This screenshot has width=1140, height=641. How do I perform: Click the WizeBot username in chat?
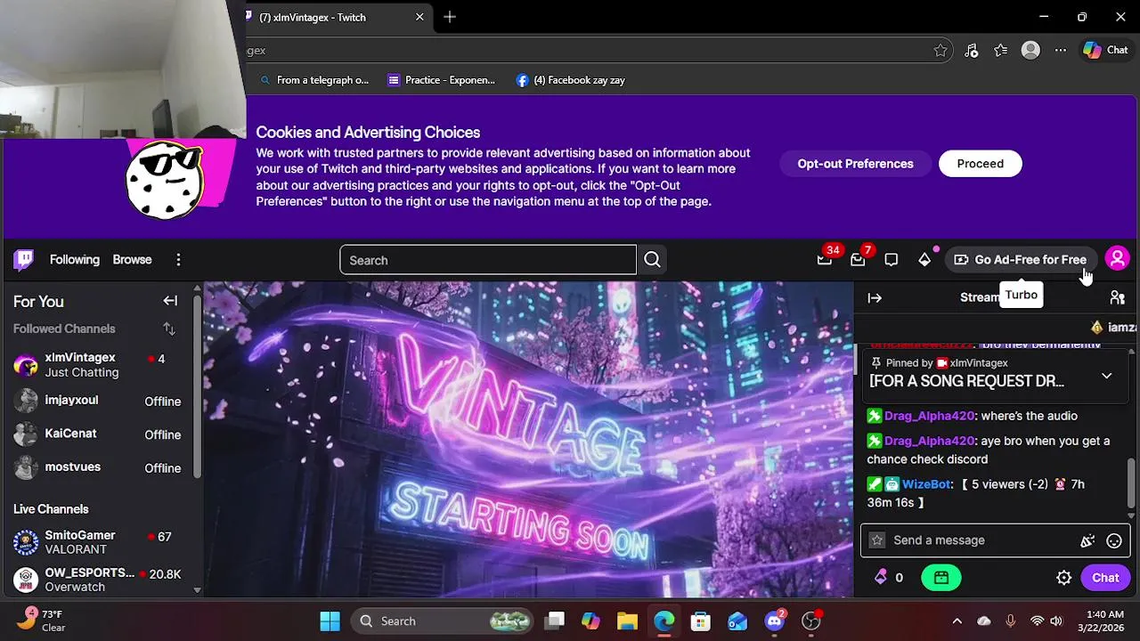coord(926,484)
